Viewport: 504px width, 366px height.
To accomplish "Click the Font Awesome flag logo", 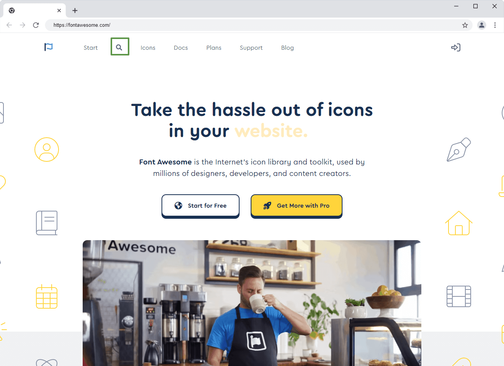I will pyautogui.click(x=49, y=47).
